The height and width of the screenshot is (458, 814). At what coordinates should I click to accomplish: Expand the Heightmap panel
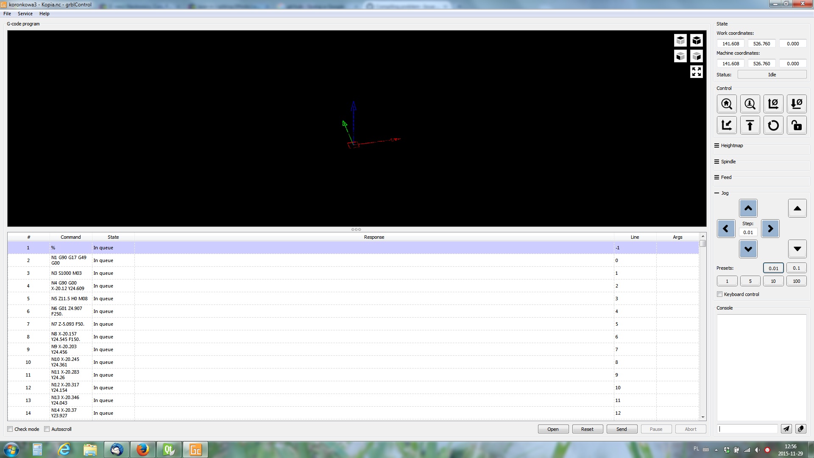(x=731, y=145)
